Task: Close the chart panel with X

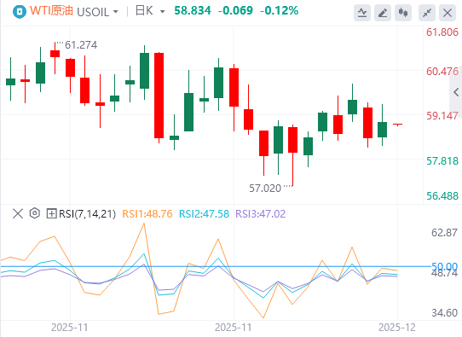Action: [x=448, y=13]
